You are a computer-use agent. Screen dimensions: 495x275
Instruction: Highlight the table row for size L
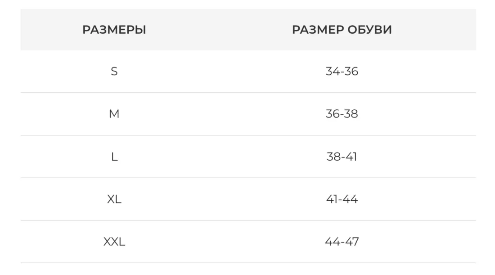pyautogui.click(x=225, y=157)
